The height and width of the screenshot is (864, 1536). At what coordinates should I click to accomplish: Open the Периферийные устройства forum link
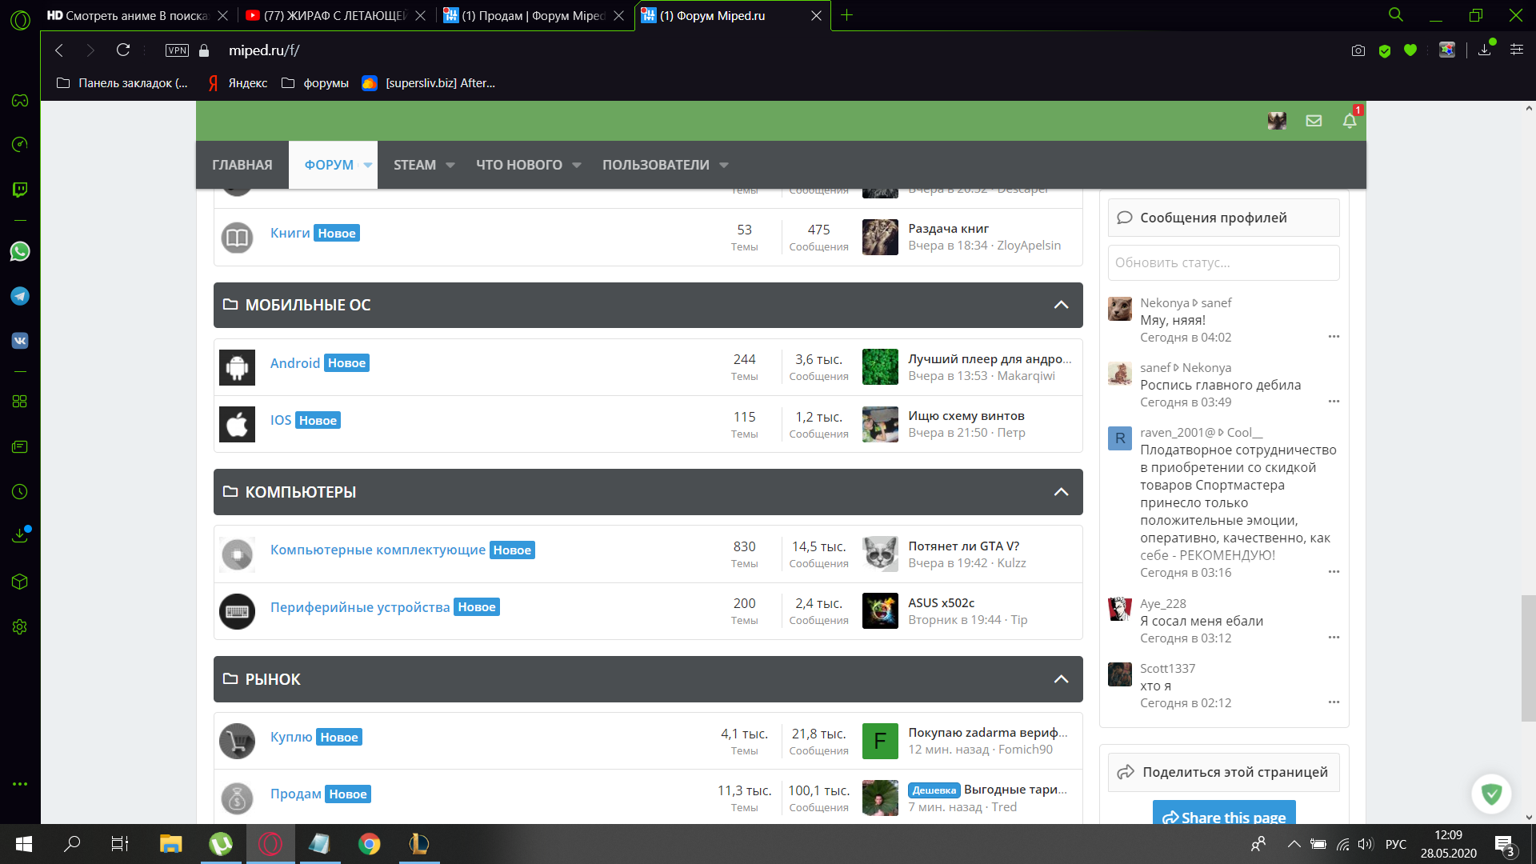tap(360, 607)
